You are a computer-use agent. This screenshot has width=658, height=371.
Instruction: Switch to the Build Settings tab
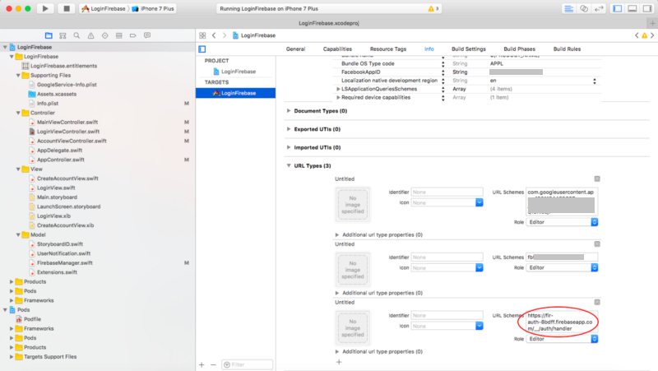pyautogui.click(x=469, y=49)
